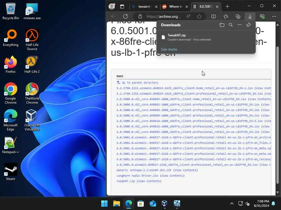The image size is (281, 210).
Task: Select the Half-Life 2 desktop icon
Action: [x=32, y=65]
